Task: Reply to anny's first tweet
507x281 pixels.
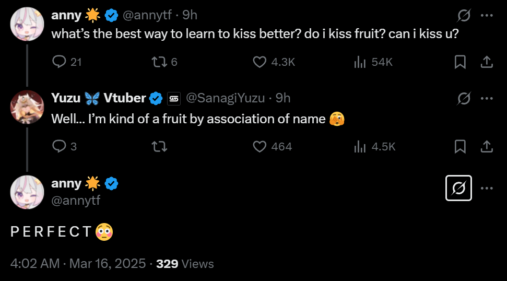Action: click(59, 62)
